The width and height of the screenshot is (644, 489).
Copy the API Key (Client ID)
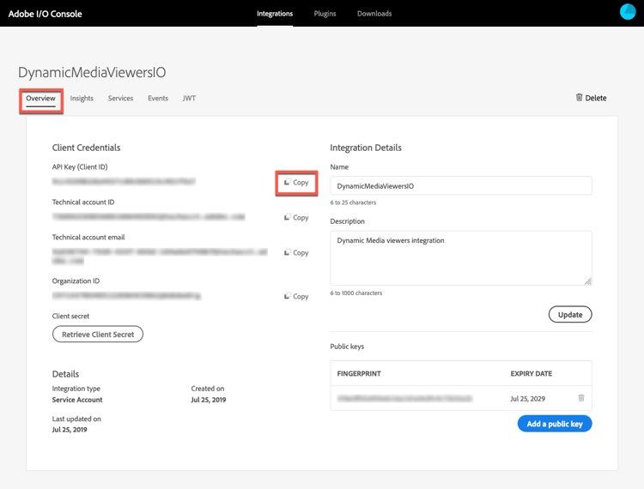[x=296, y=183]
